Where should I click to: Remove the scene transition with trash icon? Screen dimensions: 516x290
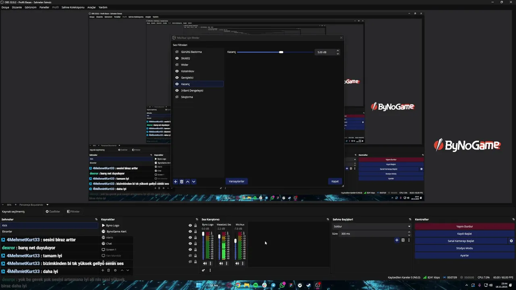coord(403,240)
